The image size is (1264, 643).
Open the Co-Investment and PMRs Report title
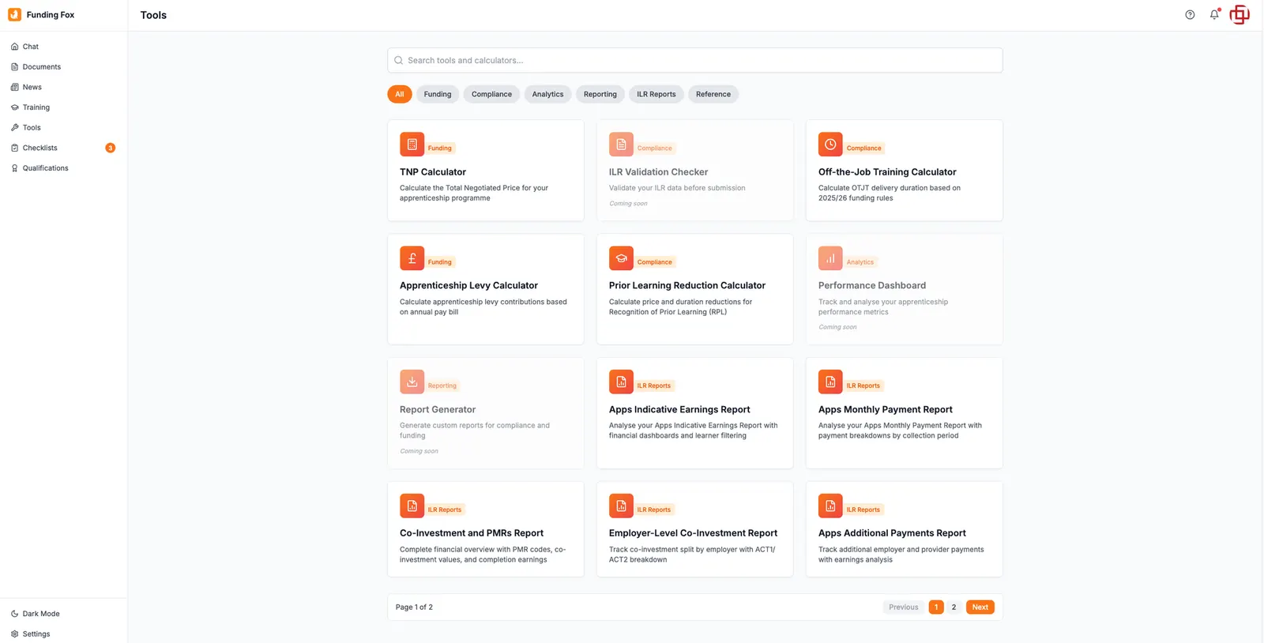point(472,533)
